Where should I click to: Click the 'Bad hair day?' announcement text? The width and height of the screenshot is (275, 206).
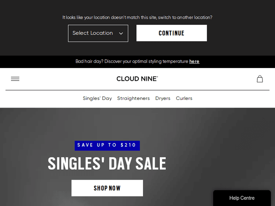click(132, 61)
